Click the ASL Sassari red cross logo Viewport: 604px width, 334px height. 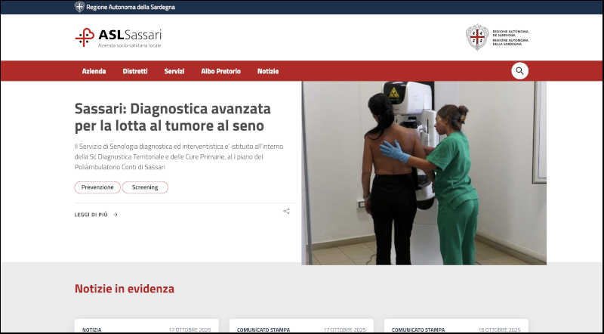click(x=85, y=38)
